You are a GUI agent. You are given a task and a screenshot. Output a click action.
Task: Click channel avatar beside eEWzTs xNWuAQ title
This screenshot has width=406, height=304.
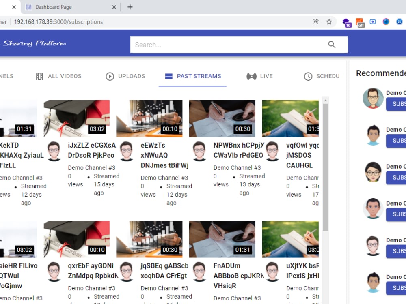pyautogui.click(x=127, y=151)
